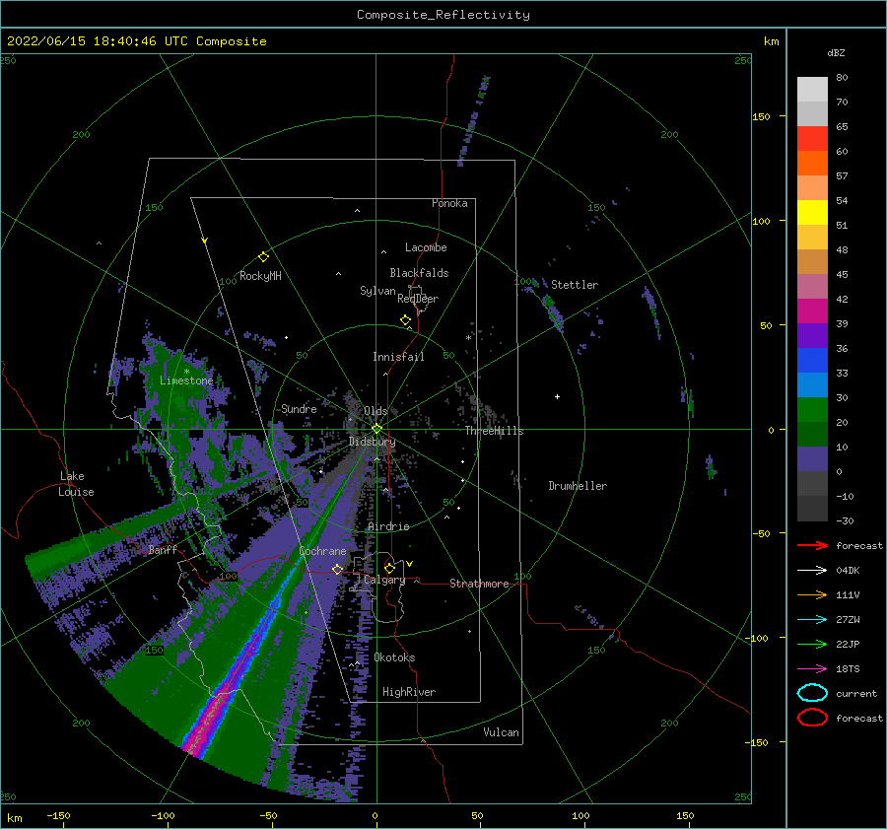Click the white plus marker east of ThreeHills

557,396
